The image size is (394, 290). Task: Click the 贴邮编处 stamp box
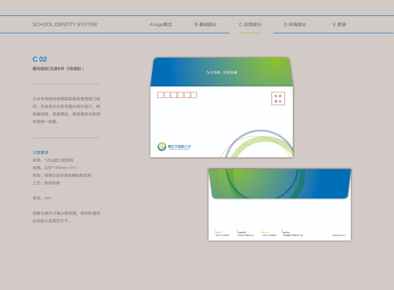[x=278, y=98]
